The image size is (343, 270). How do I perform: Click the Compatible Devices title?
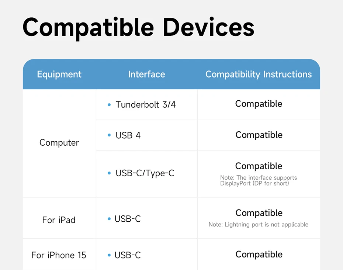click(x=138, y=27)
